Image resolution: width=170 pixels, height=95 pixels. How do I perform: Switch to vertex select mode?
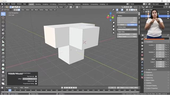coord(15,10)
